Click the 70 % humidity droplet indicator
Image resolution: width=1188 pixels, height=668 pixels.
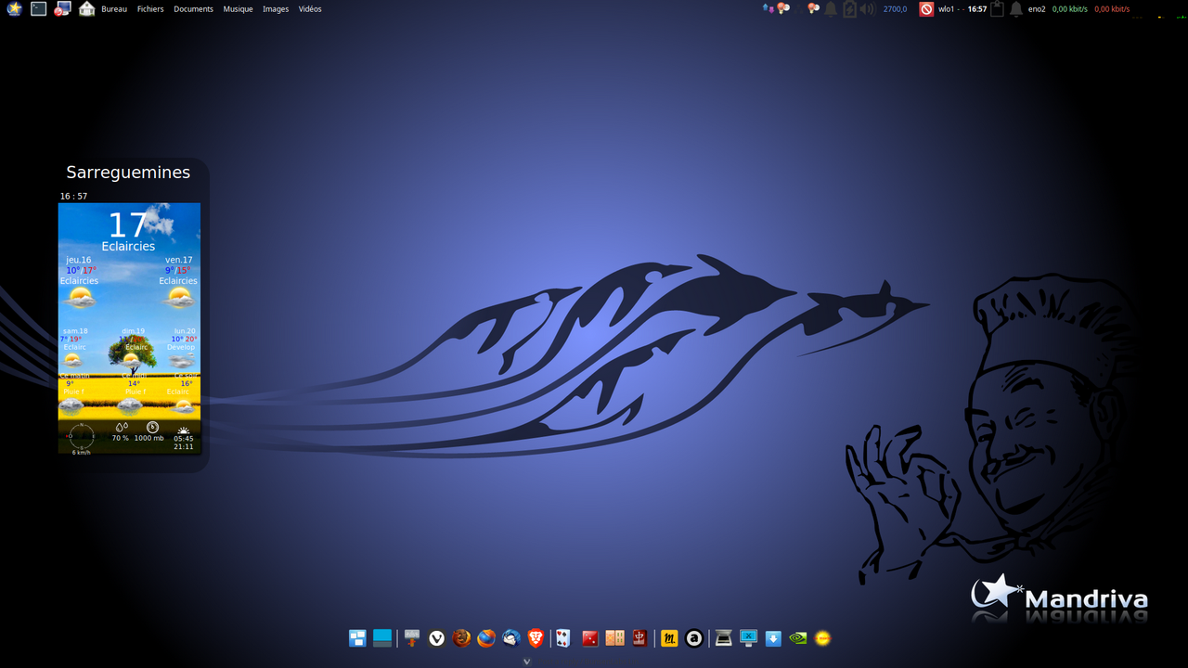pos(121,432)
